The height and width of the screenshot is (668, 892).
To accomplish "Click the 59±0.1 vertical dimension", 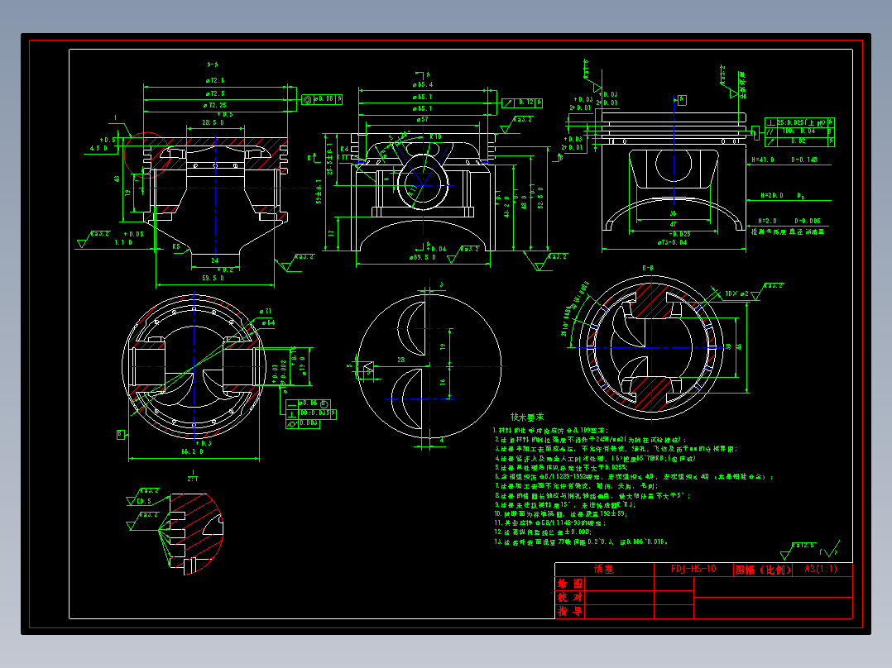I will point(319,191).
